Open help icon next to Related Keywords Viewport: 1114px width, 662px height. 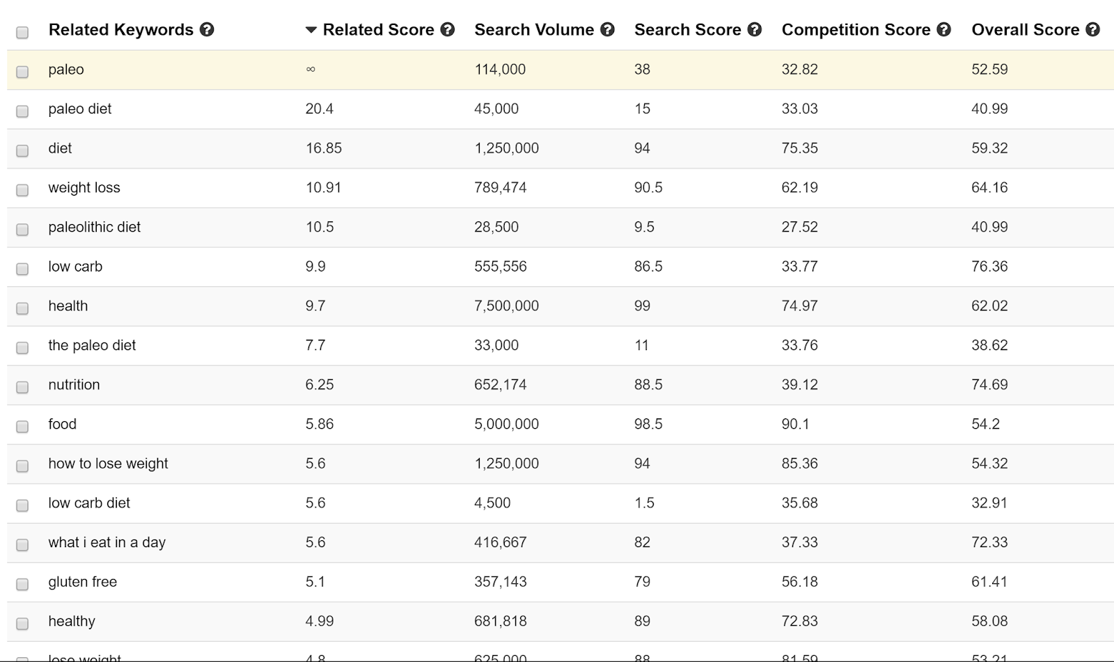pos(207,30)
